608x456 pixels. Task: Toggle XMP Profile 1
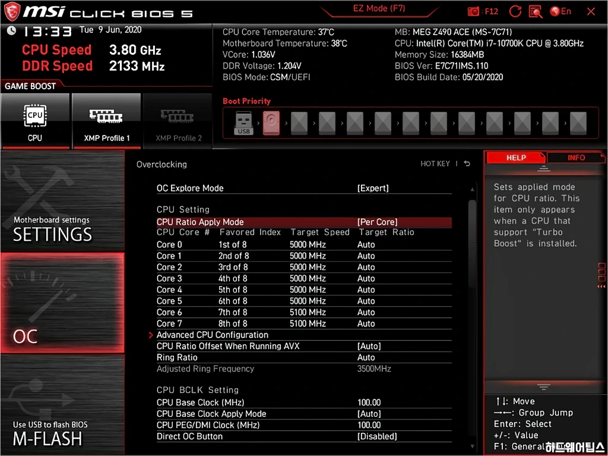coord(107,121)
